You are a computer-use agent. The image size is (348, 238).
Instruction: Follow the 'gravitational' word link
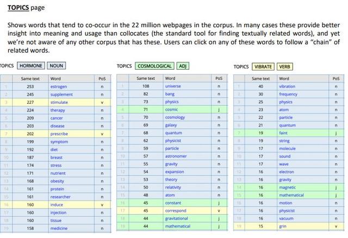pyautogui.click(x=176, y=218)
